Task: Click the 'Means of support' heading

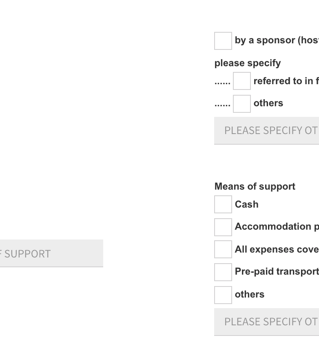Action: (255, 186)
